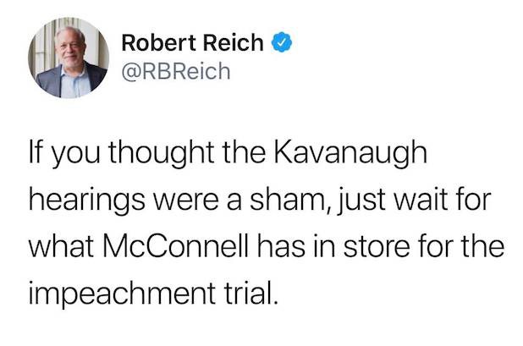The width and height of the screenshot is (523, 346).
Task: Click the @ symbol in the handle
Action: (x=130, y=72)
